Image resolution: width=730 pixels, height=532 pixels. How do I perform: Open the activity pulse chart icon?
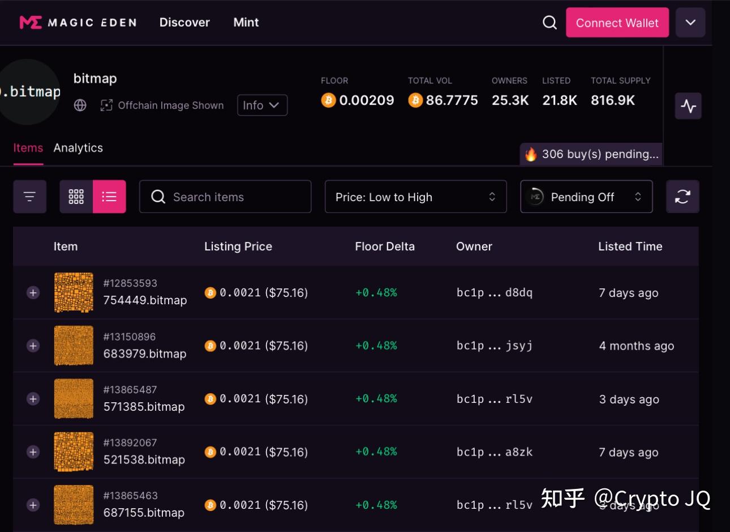688,106
